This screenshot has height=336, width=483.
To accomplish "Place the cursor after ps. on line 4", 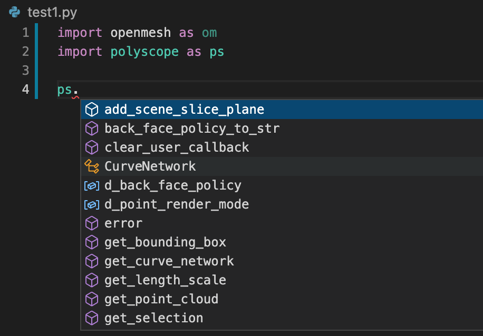I will pos(79,90).
